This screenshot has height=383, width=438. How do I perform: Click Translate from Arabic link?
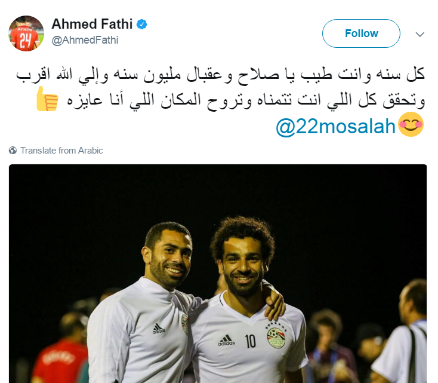point(61,151)
